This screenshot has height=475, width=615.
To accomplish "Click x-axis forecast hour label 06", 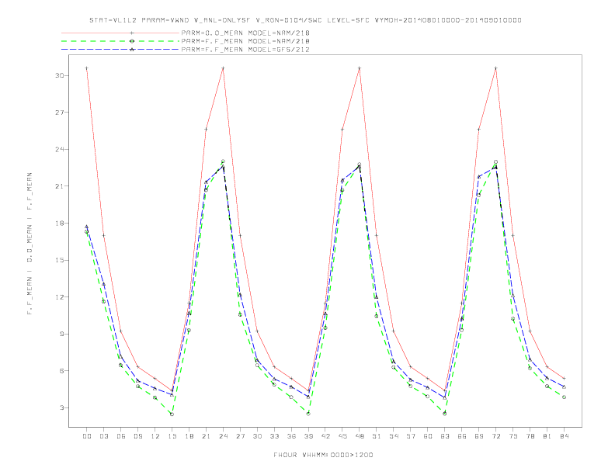I will point(121,436).
